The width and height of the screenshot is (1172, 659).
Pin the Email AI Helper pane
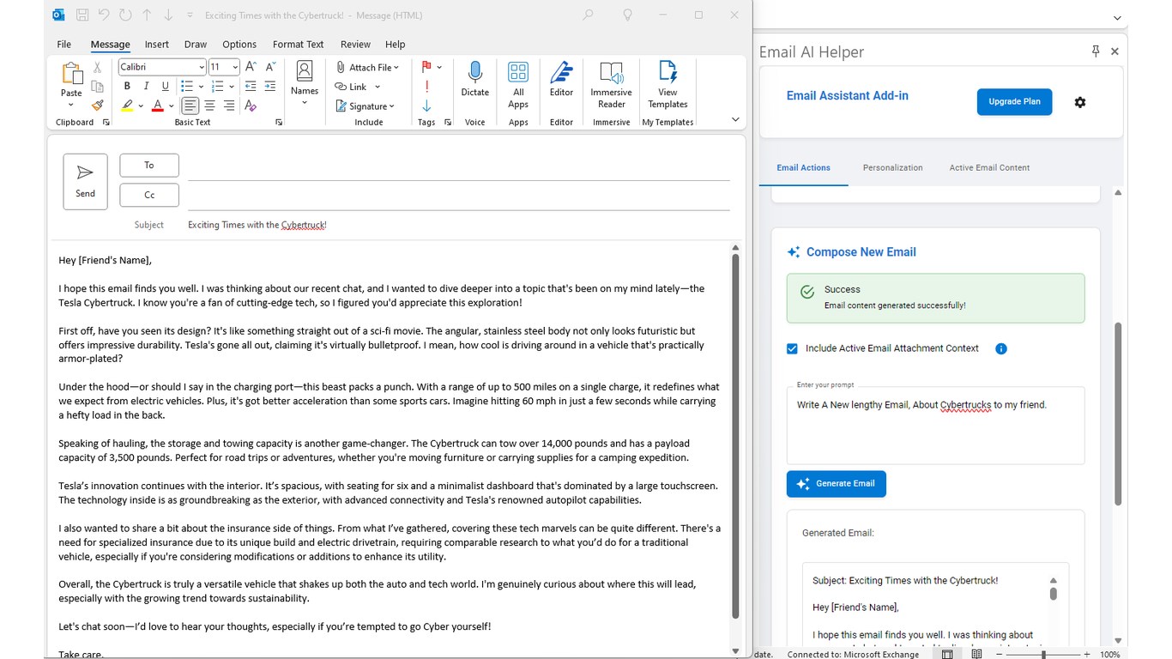point(1096,51)
